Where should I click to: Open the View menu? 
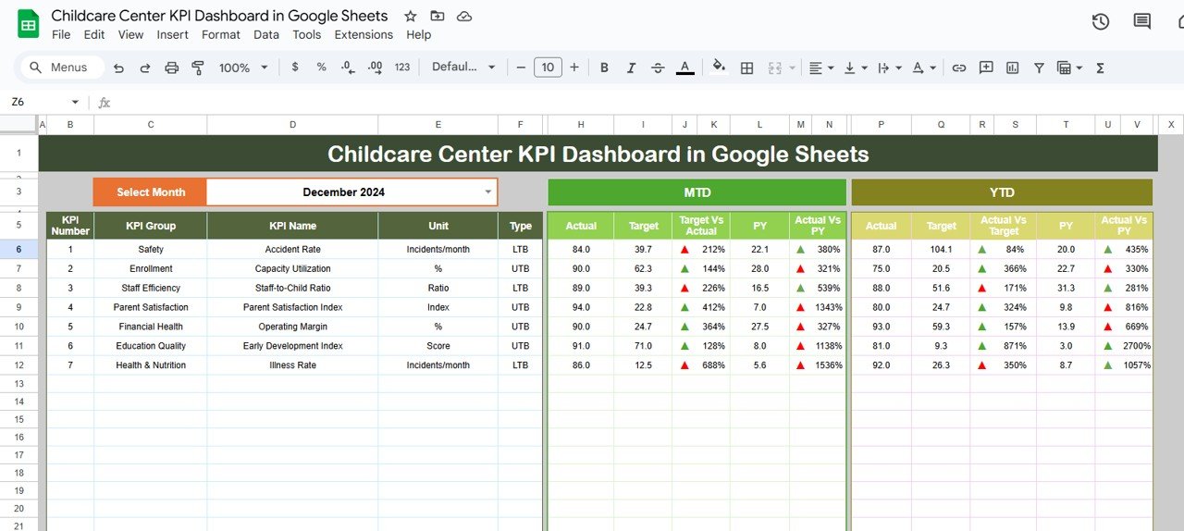[x=130, y=35]
